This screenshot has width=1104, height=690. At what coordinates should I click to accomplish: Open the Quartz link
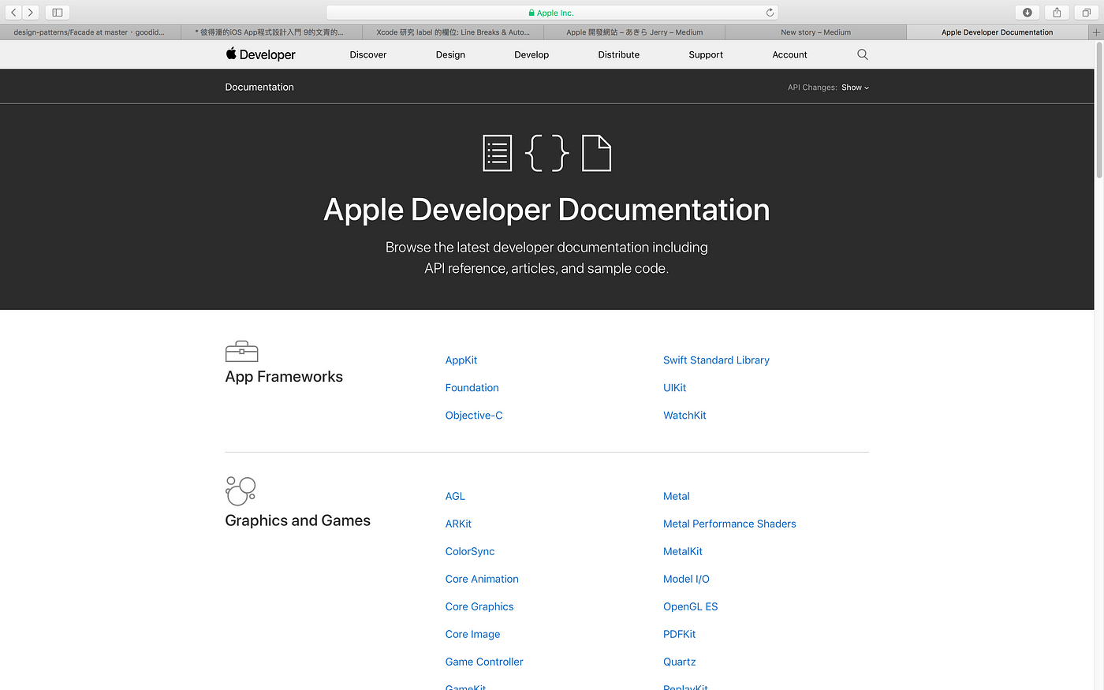[x=680, y=662]
